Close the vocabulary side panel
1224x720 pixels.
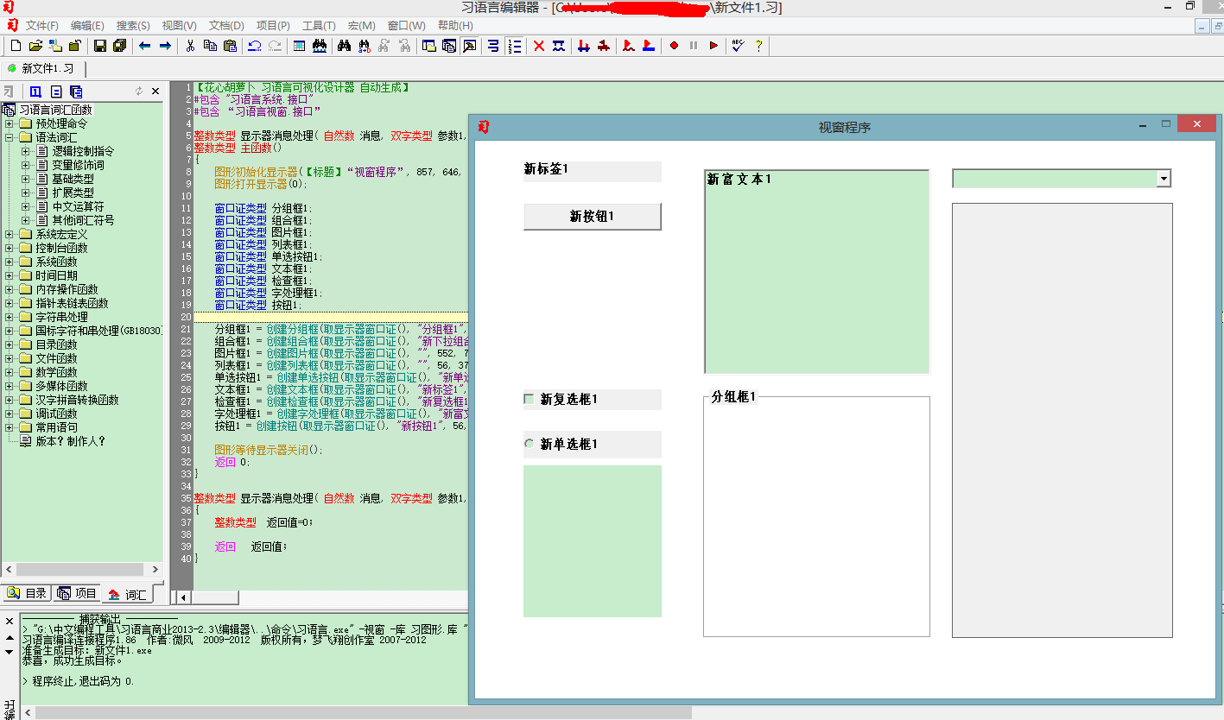pos(155,91)
